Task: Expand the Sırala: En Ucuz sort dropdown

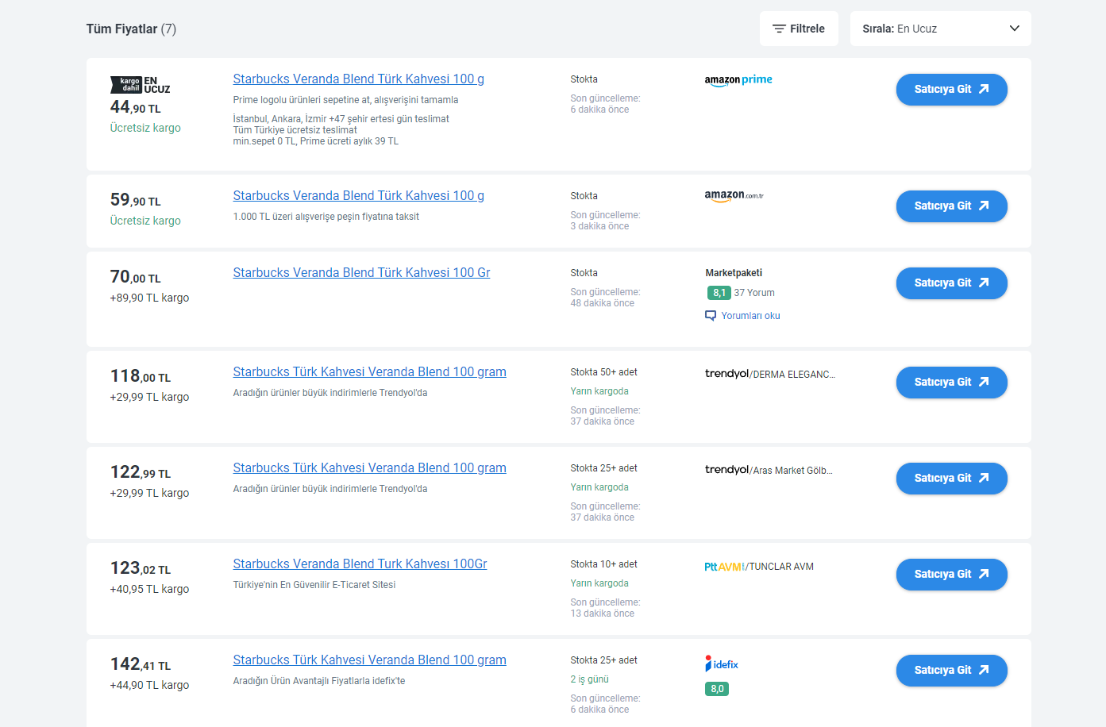Action: (x=940, y=29)
